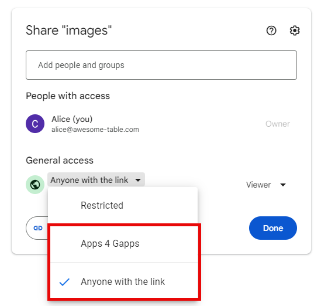Click the copy link chain icon
The width and height of the screenshot is (314, 306).
coord(38,228)
